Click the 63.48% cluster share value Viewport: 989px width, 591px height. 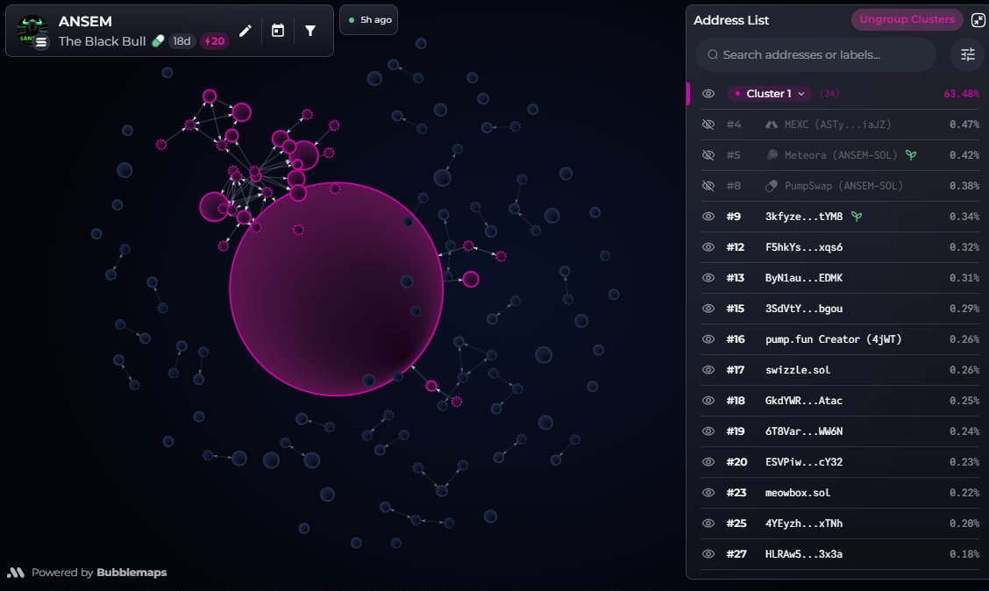tap(961, 93)
